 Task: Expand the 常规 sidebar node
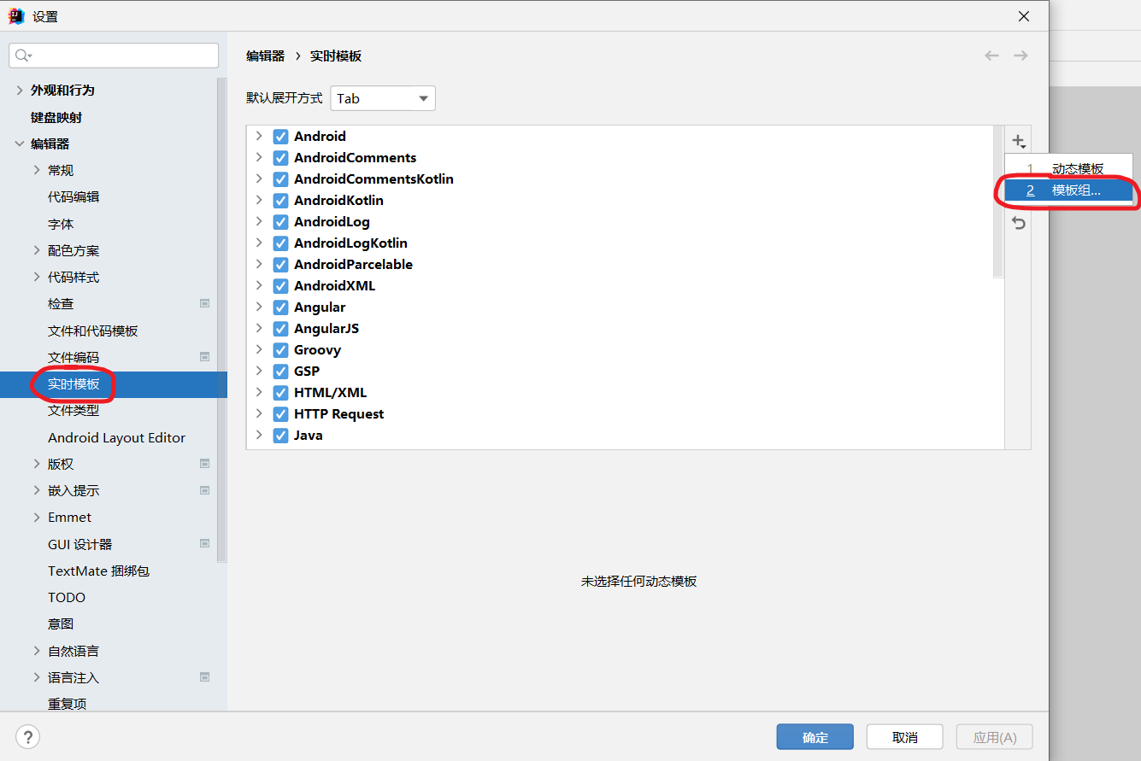pyautogui.click(x=37, y=170)
